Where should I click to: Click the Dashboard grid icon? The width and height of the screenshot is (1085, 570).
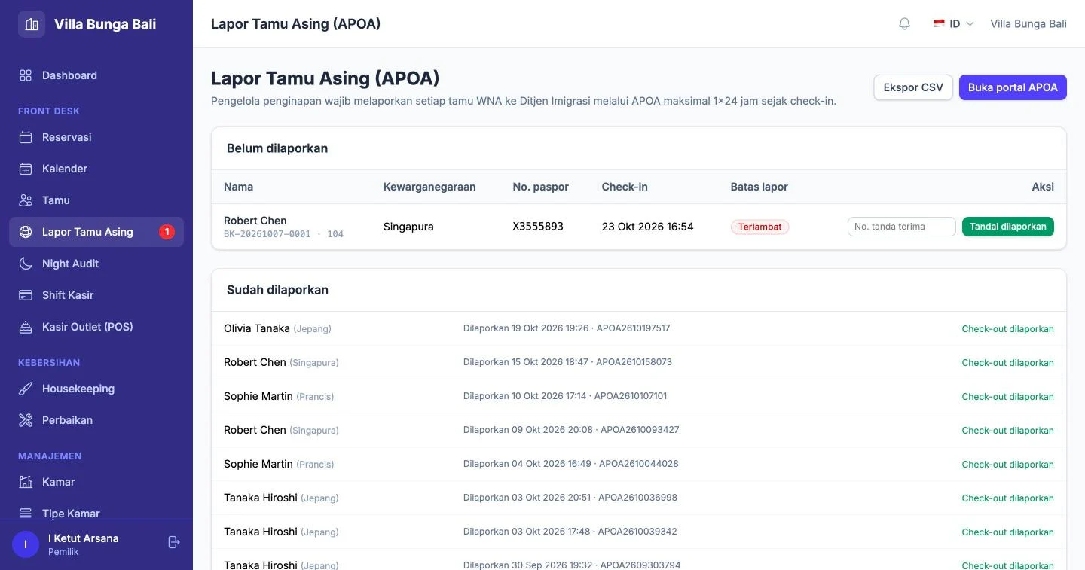pyautogui.click(x=26, y=75)
